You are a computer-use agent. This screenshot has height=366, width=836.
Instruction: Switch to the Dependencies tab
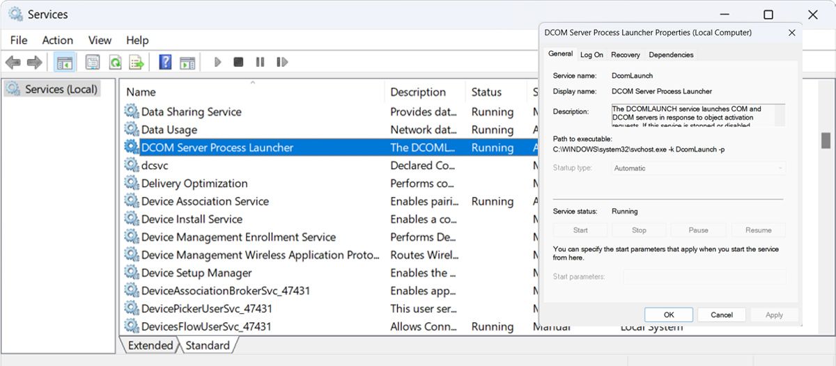pyautogui.click(x=671, y=55)
